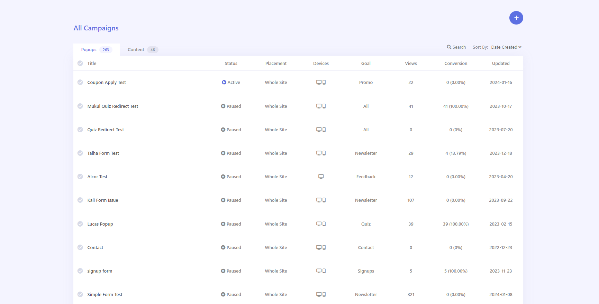The width and height of the screenshot is (599, 304).
Task: Click the devices icons for signup form
Action: (x=321, y=271)
